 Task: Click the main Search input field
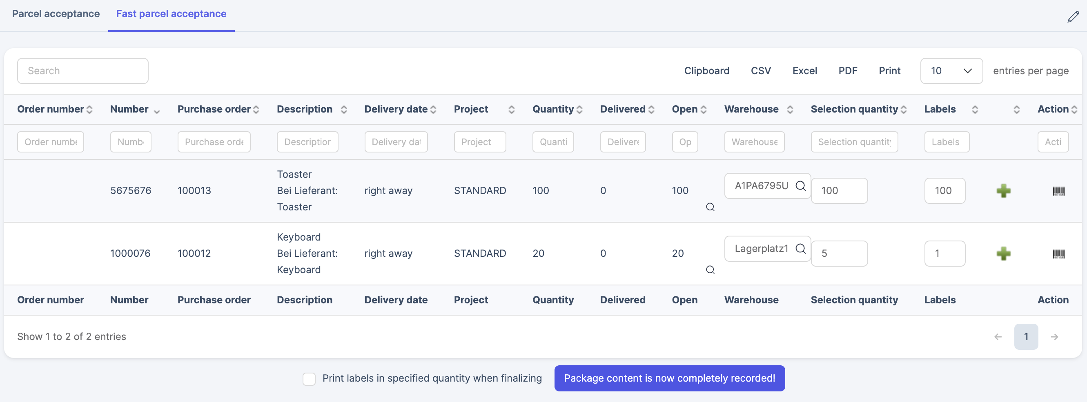tap(83, 71)
